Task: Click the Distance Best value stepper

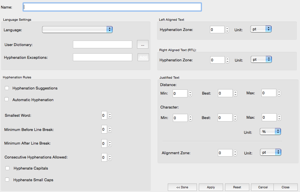Action: (235, 93)
